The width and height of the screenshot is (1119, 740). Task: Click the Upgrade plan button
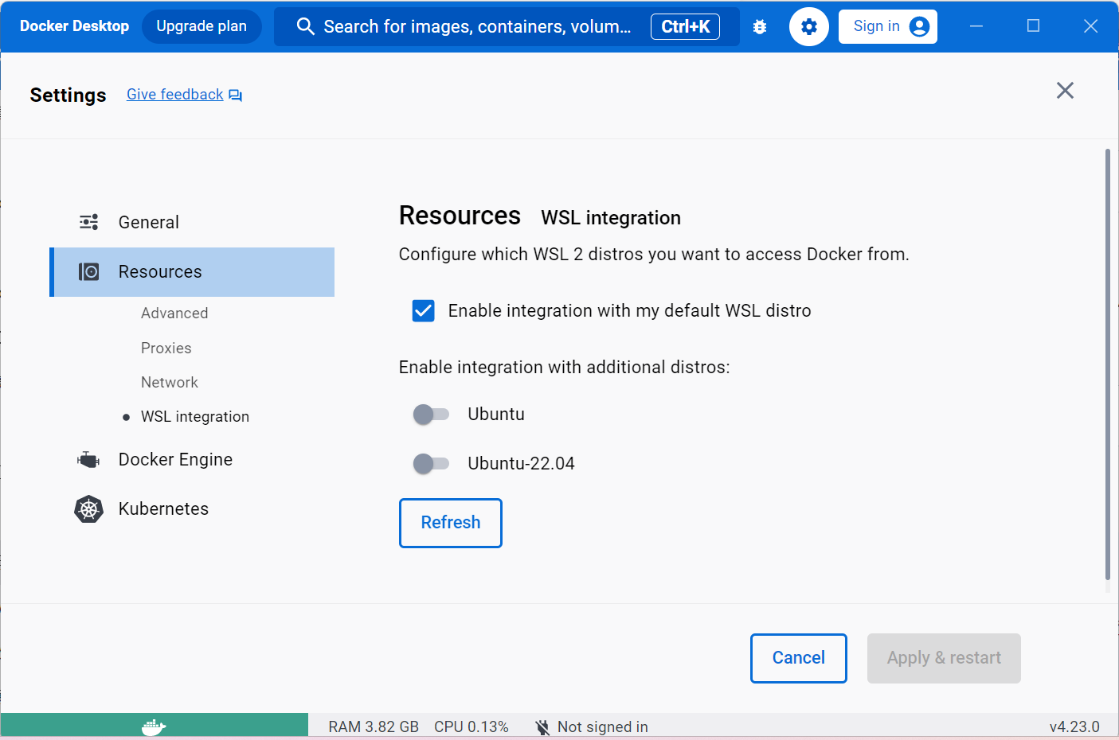[201, 26]
